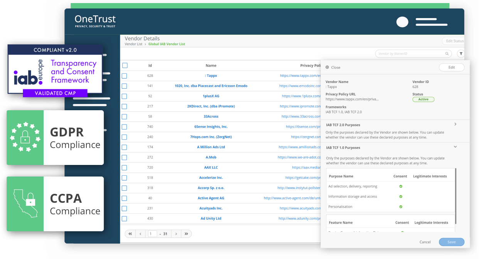Click the Id cell reading 518
Screen dimensions: 479x259
point(150,178)
